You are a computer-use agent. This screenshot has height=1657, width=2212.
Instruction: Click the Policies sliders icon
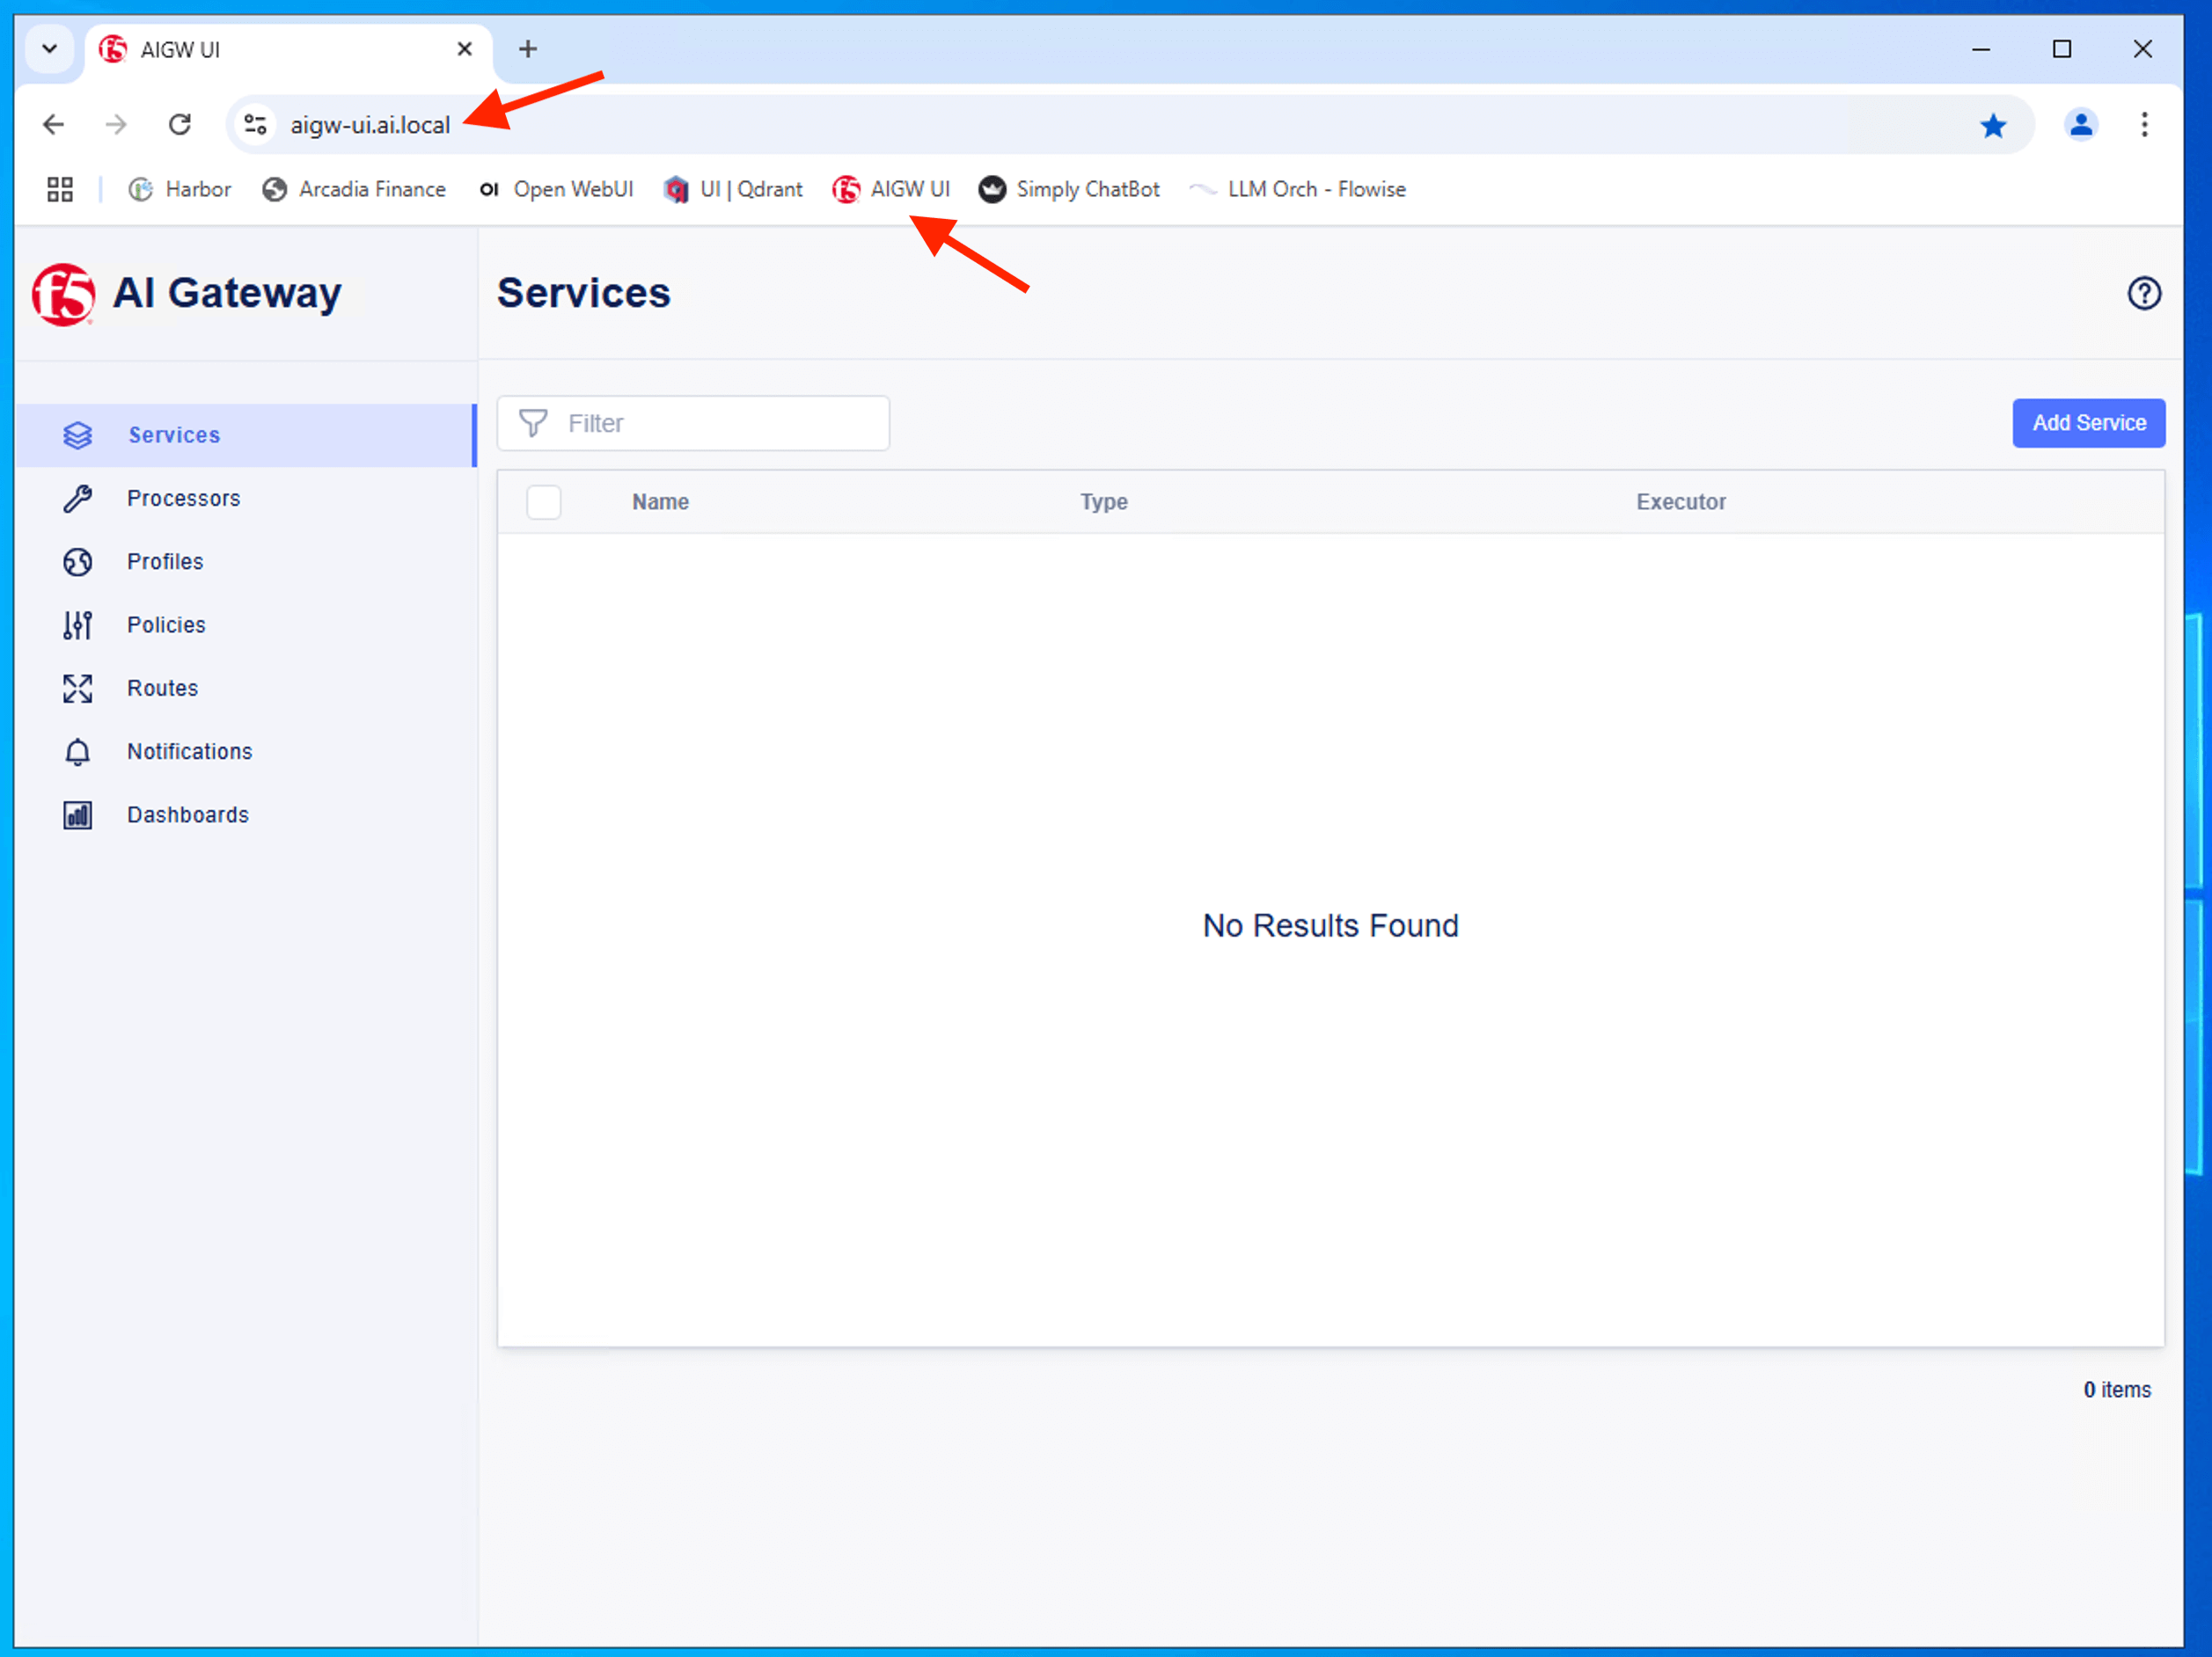pyautogui.click(x=77, y=624)
